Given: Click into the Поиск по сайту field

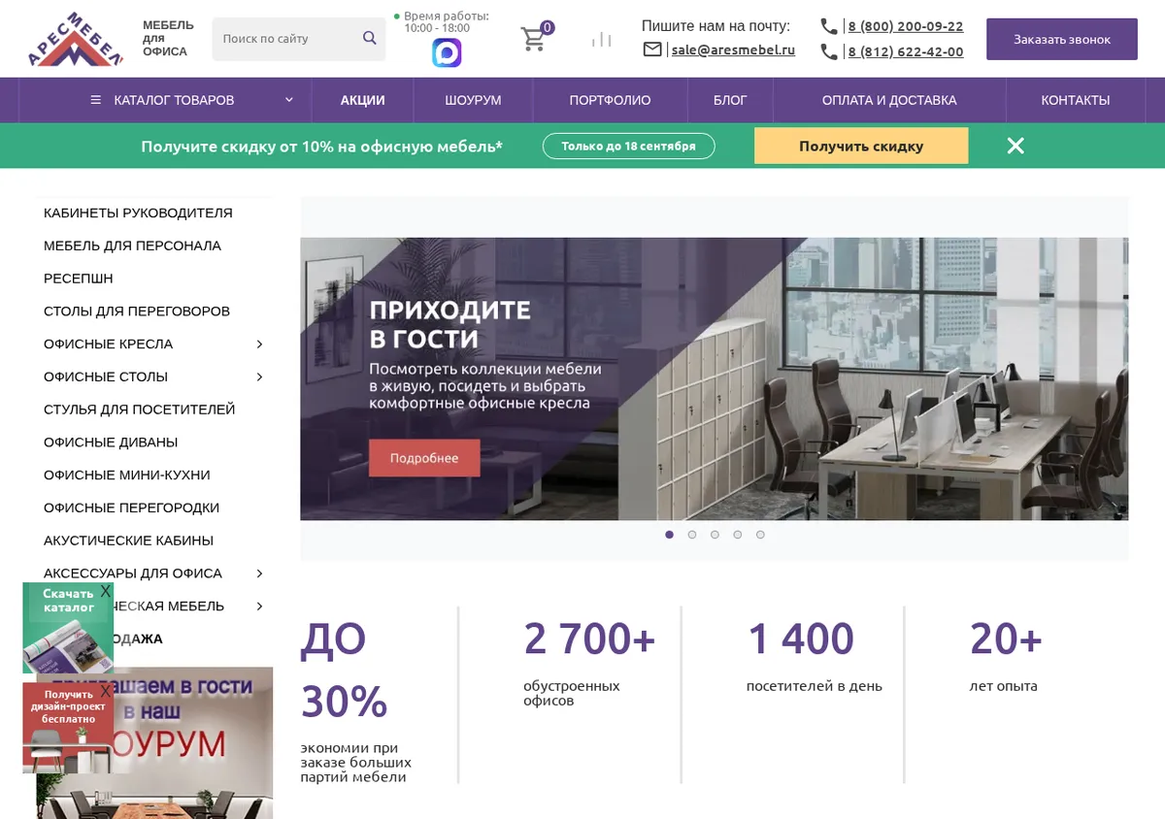Looking at the screenshot, I should 286,39.
